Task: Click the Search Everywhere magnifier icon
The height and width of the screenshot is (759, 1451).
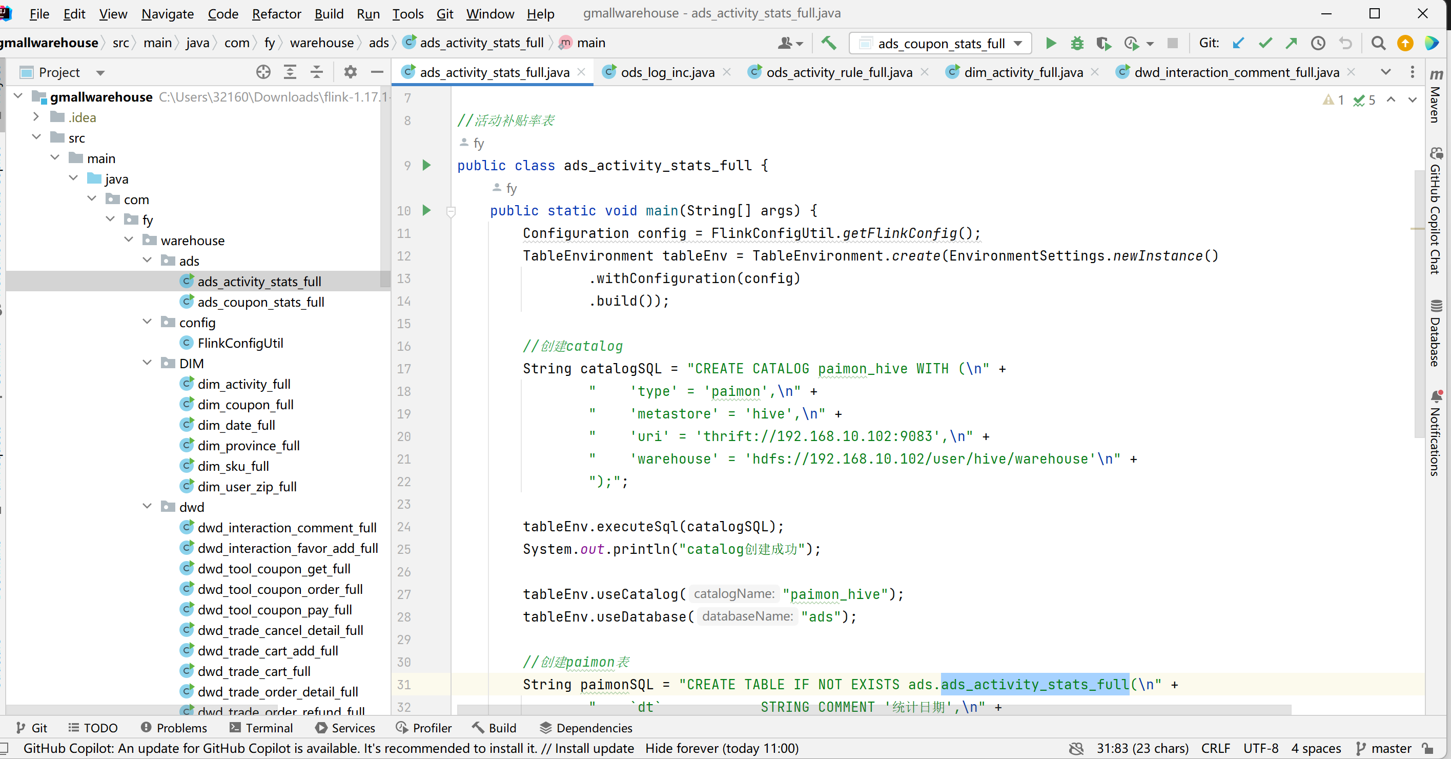Action: [x=1378, y=43]
